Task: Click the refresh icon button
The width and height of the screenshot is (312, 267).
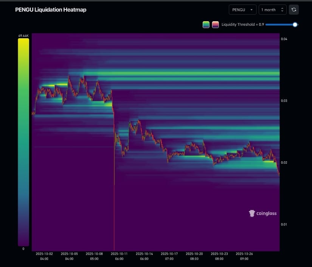Action: click(x=294, y=10)
